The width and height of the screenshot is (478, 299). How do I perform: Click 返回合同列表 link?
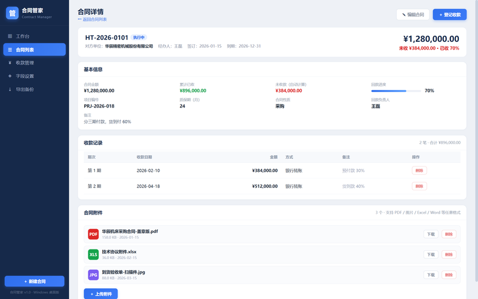tap(93, 20)
